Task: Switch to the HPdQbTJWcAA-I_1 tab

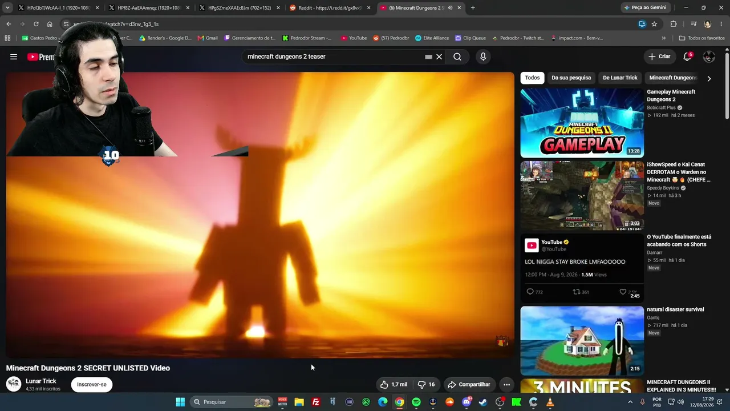Action: tap(58, 8)
